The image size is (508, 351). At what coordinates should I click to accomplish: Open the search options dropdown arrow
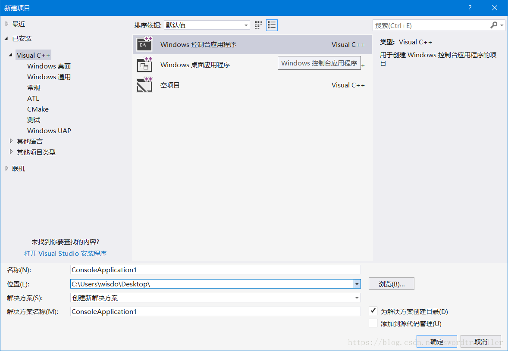(502, 25)
